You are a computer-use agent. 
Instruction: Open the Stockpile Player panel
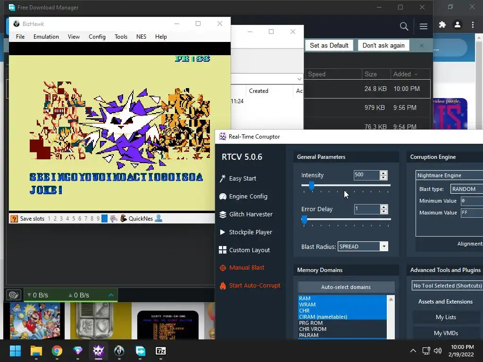point(245,232)
